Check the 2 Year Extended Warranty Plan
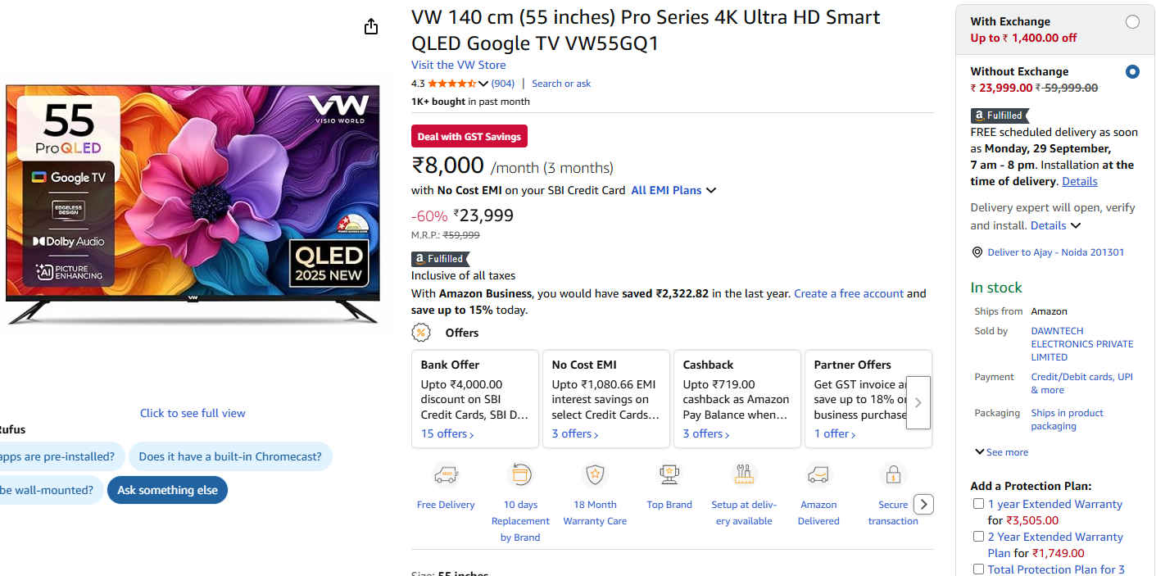The image size is (1156, 576). [978, 537]
